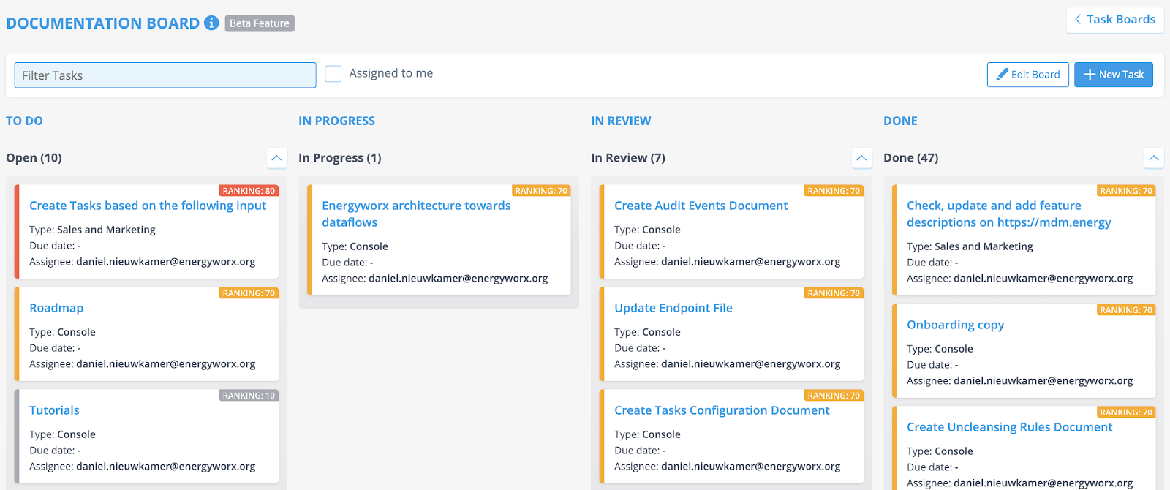The image size is (1170, 490).
Task: Create a New Task
Action: pos(1113,75)
